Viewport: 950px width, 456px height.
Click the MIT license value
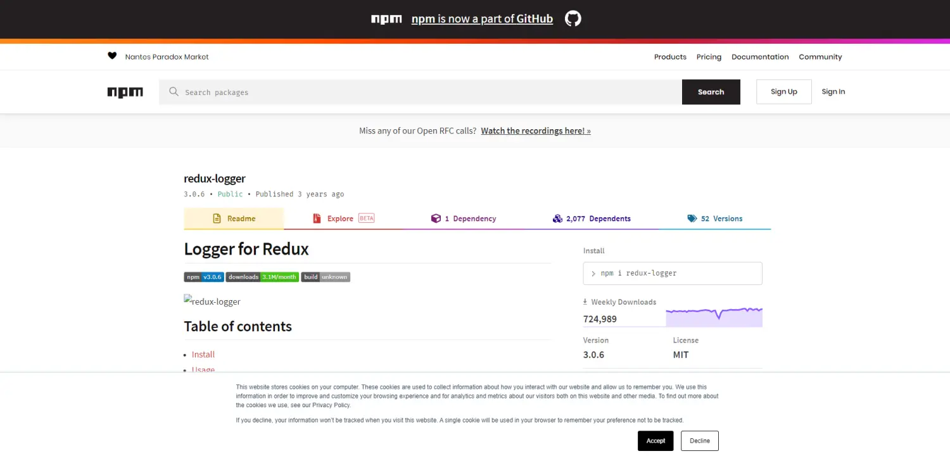click(x=681, y=355)
